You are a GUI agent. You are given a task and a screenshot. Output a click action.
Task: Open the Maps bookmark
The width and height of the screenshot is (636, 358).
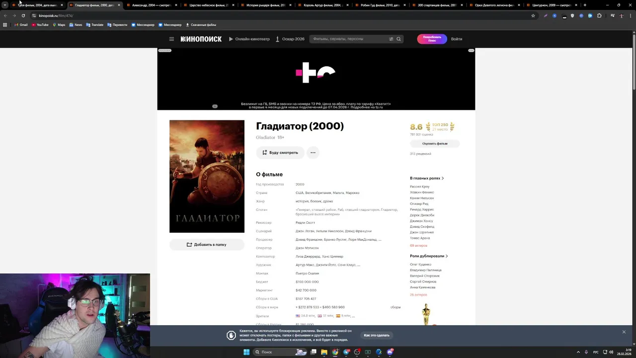[59, 25]
